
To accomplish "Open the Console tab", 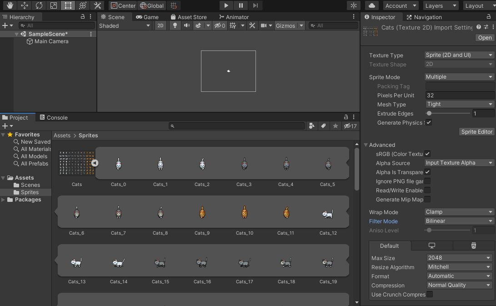I will 53,117.
